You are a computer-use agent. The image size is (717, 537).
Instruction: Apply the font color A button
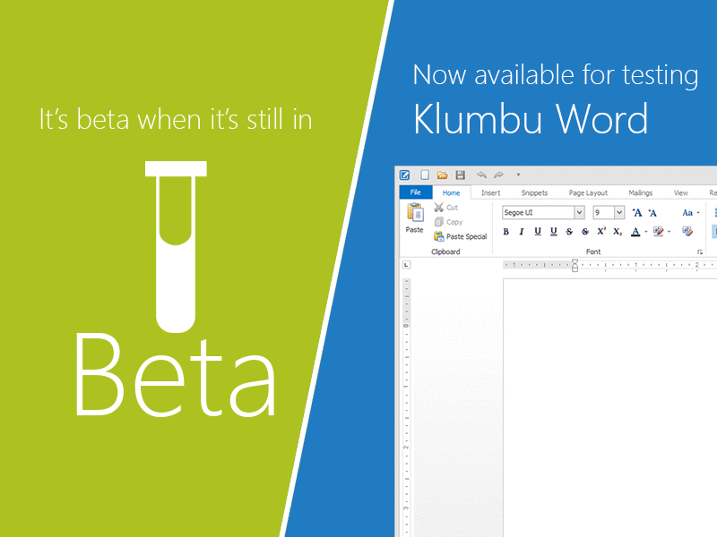pyautogui.click(x=635, y=232)
